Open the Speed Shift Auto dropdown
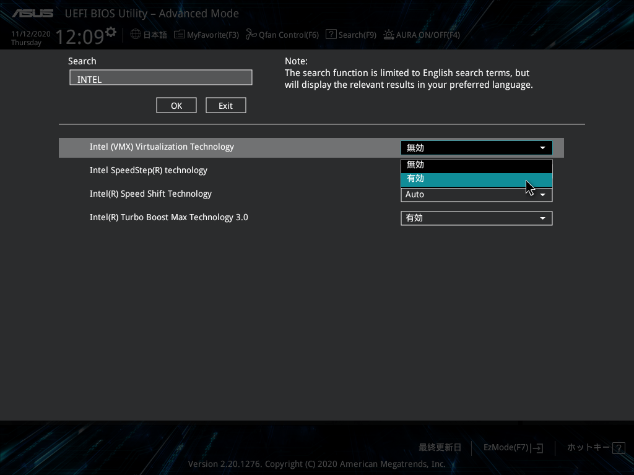634x475 pixels. tap(476, 195)
